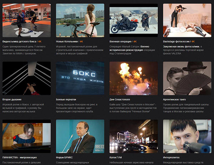Open the night street cars thumbnail
Viewport: 214px width, 165px height.
tap(134, 136)
